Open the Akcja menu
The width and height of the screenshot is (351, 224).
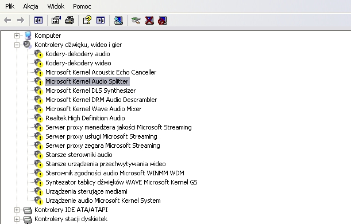coord(30,6)
